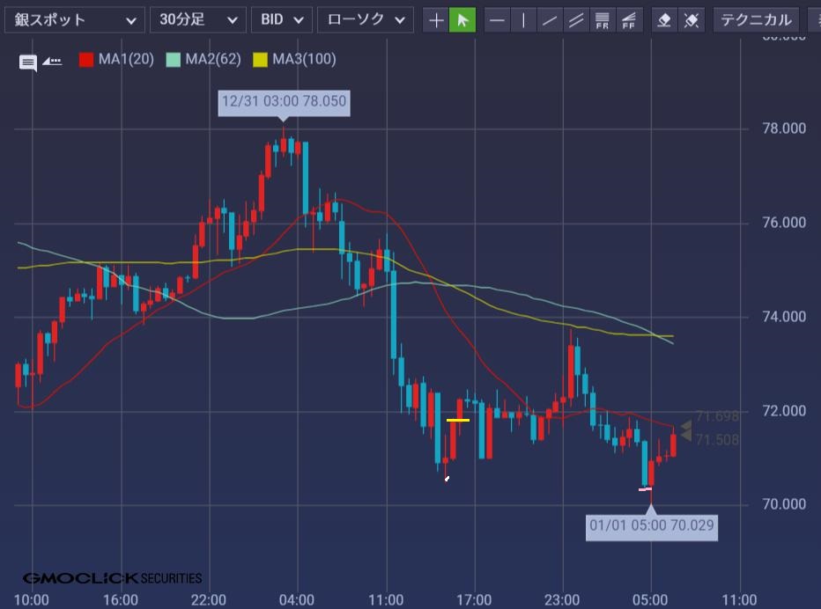Activate the green arrow pointer tool
The image size is (821, 609).
(462, 20)
